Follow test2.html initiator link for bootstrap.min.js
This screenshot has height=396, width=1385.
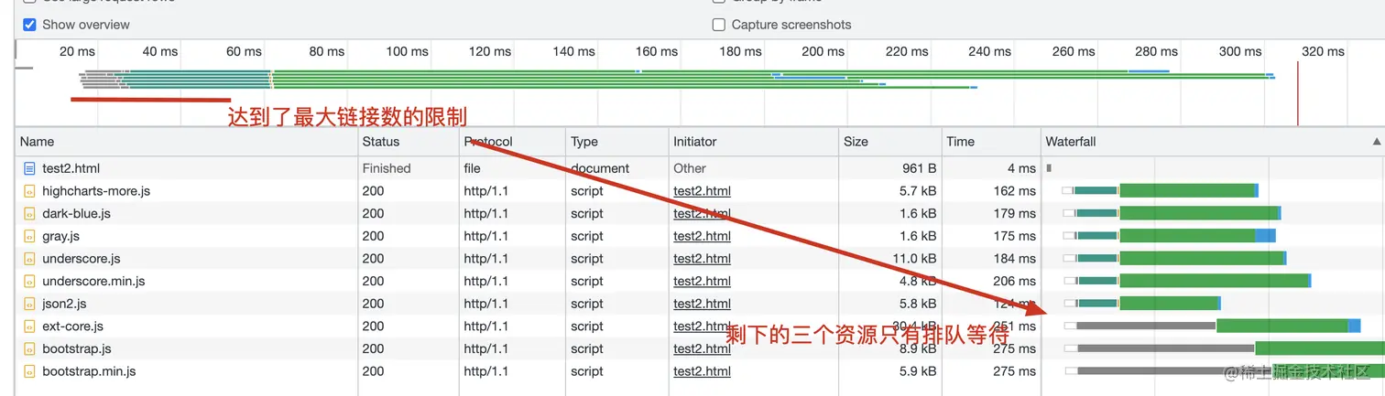click(702, 371)
